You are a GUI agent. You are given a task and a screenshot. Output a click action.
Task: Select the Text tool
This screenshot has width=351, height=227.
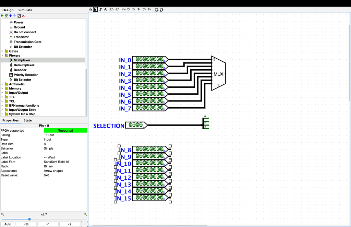click(x=105, y=9)
